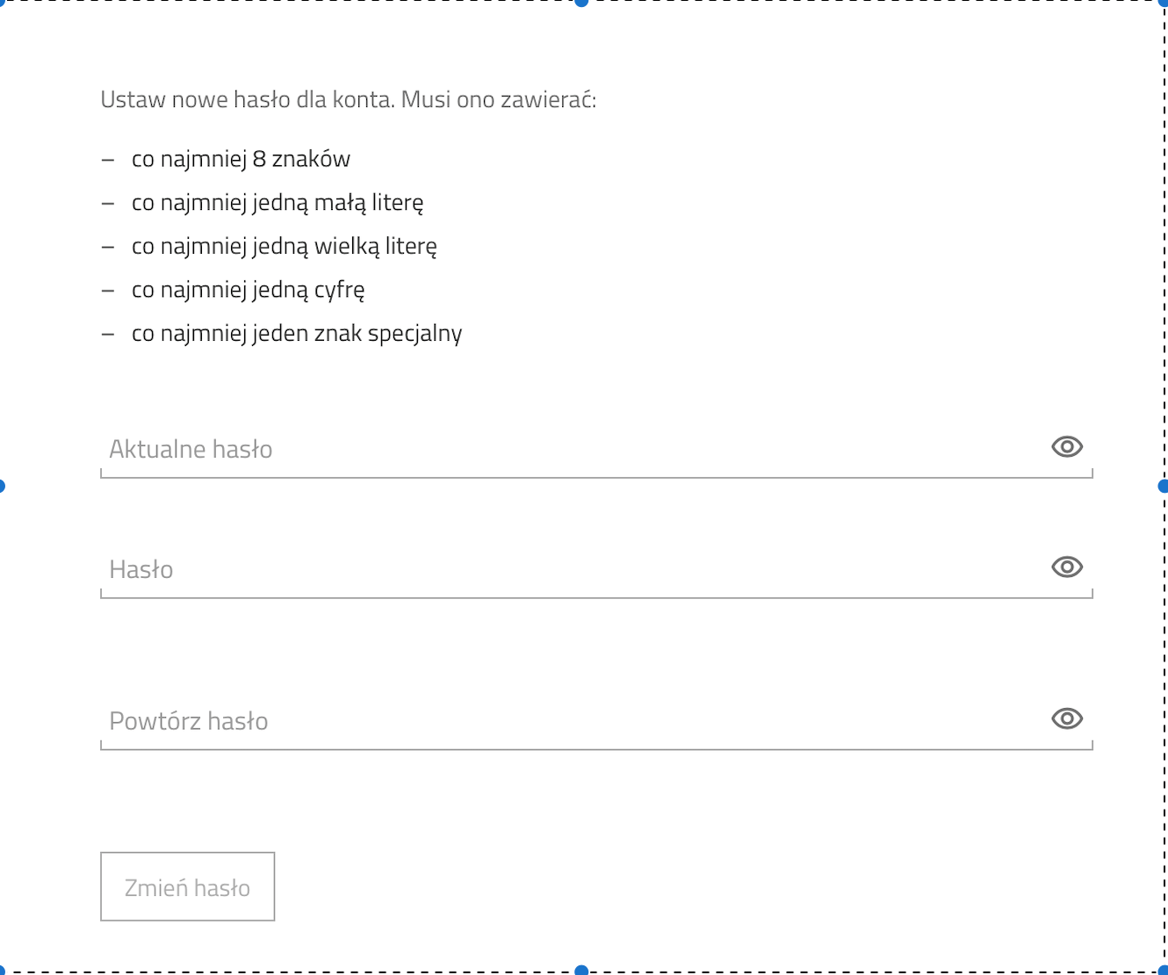Click into the Hasło input field
The width and height of the screenshot is (1168, 975).
point(596,570)
